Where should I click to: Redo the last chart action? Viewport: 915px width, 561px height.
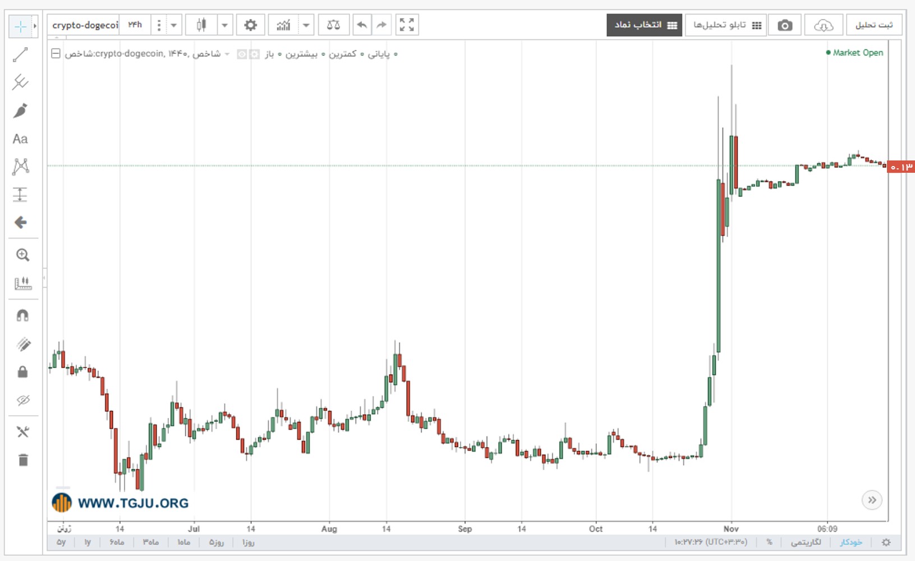381,25
